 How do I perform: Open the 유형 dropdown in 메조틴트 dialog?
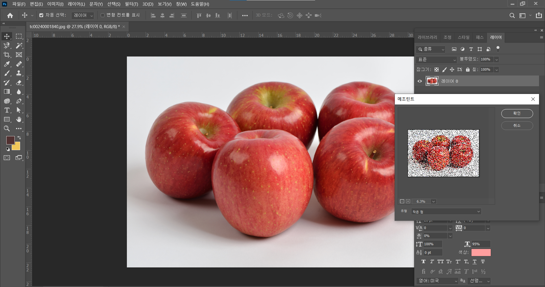(x=446, y=212)
